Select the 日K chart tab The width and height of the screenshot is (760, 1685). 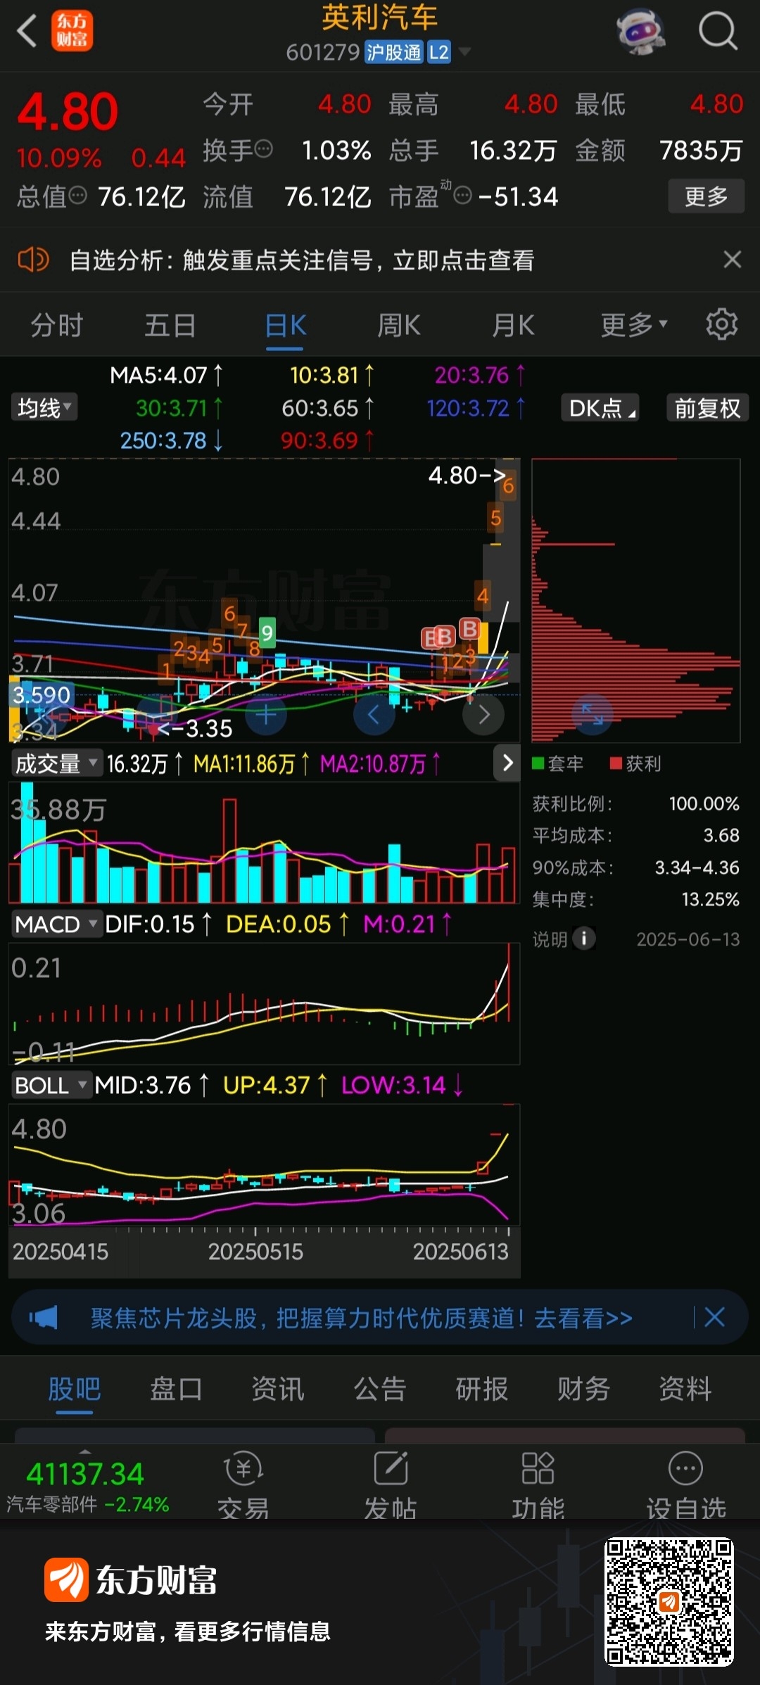(286, 326)
